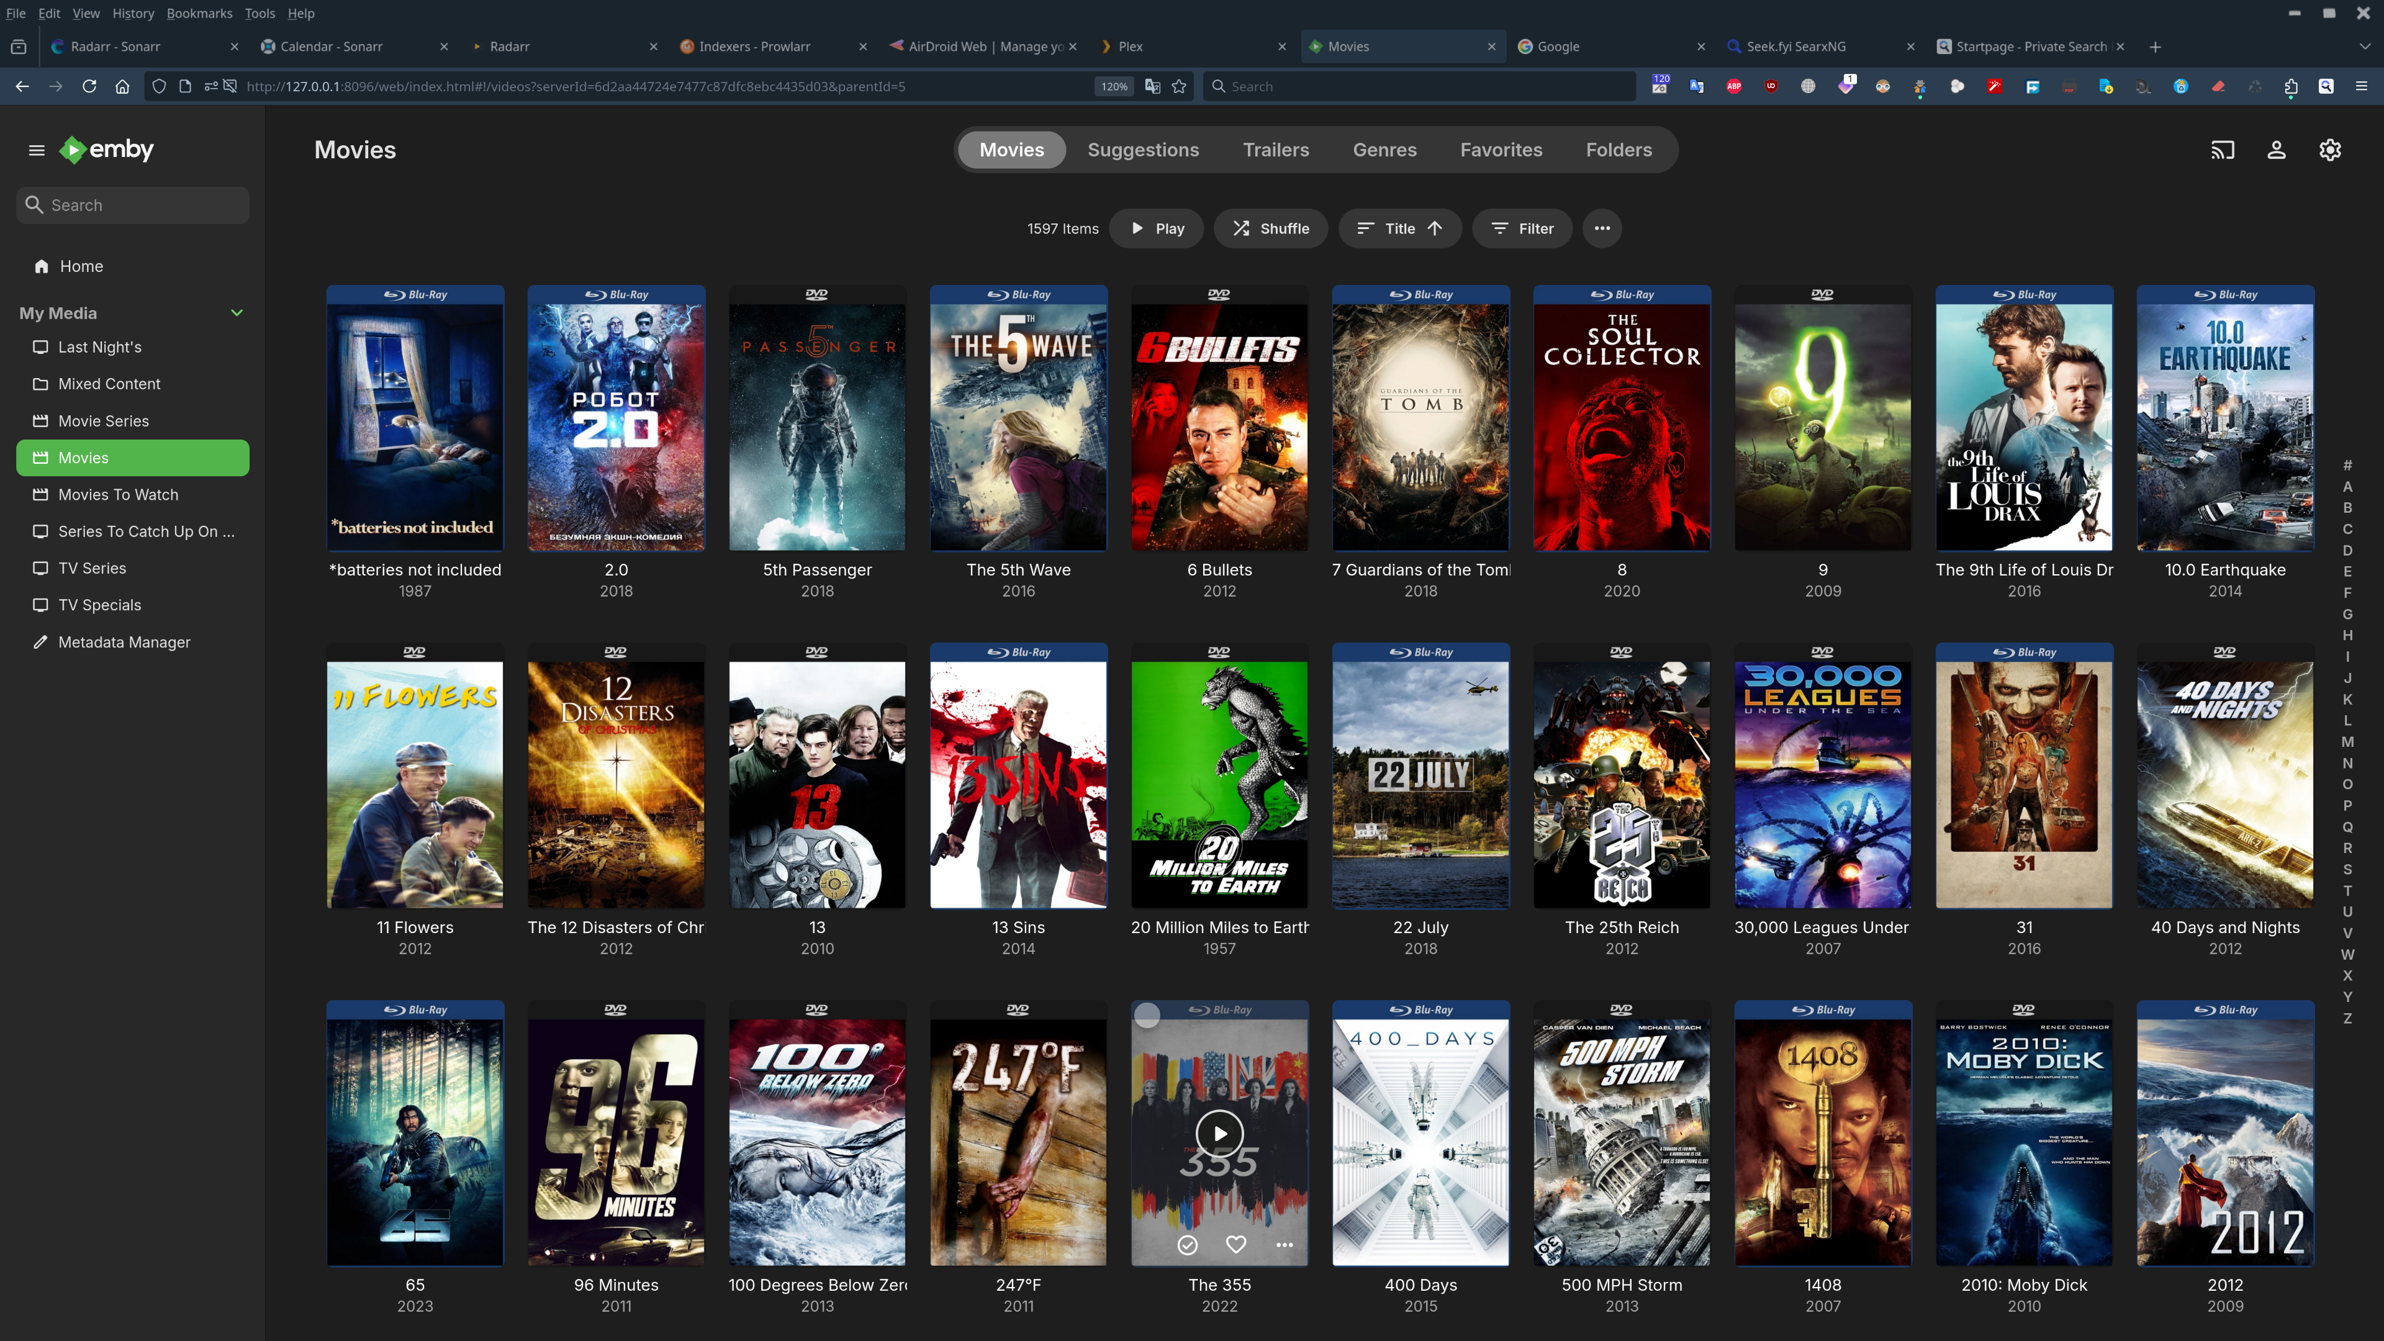The image size is (2384, 1341).
Task: Collapse the My Media section chevron
Action: pyautogui.click(x=237, y=313)
